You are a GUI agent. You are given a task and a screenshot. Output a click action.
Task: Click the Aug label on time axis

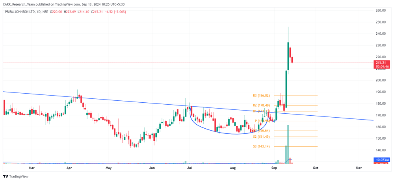click(x=233, y=168)
